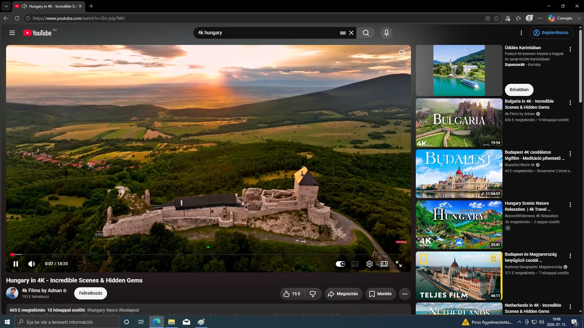Switch to theater mode

pos(384,264)
